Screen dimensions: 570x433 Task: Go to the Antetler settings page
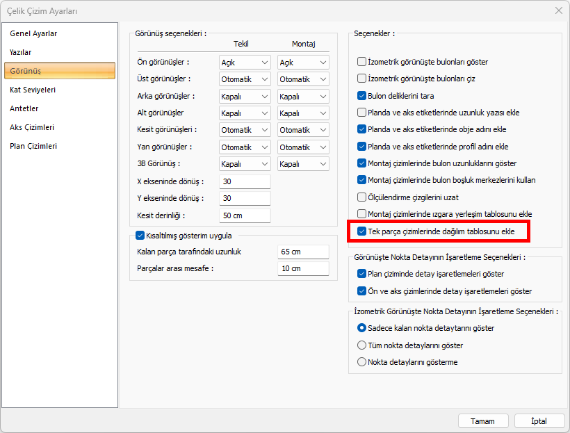[x=24, y=108]
